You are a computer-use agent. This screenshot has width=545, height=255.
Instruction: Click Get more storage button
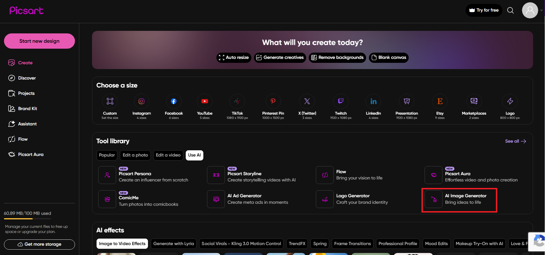pos(39,245)
